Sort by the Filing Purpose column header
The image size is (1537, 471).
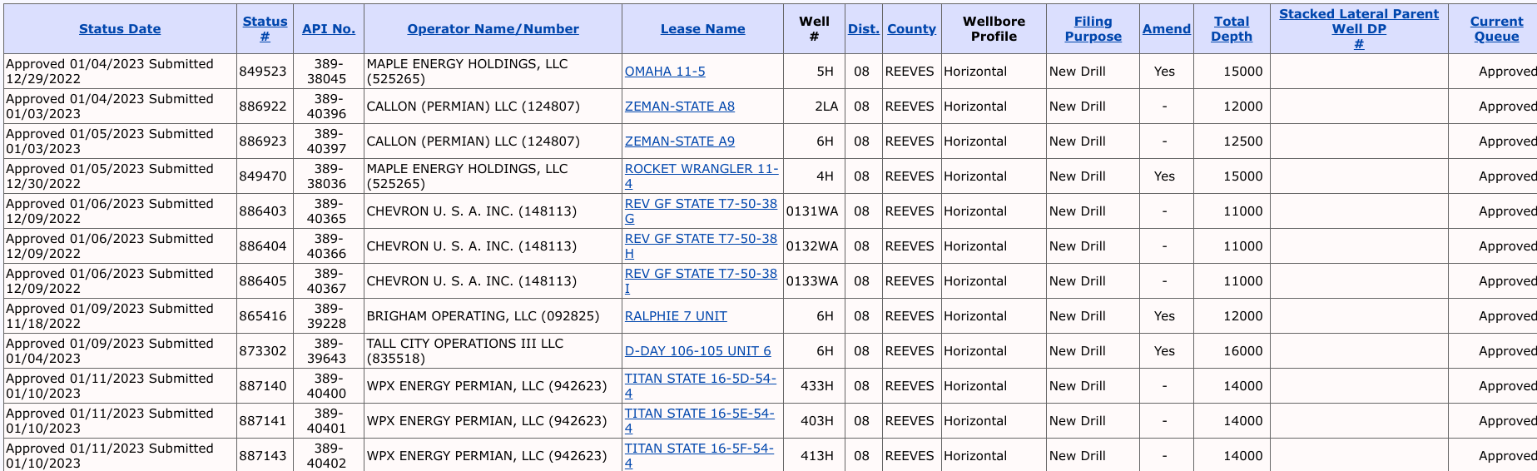(x=1093, y=29)
